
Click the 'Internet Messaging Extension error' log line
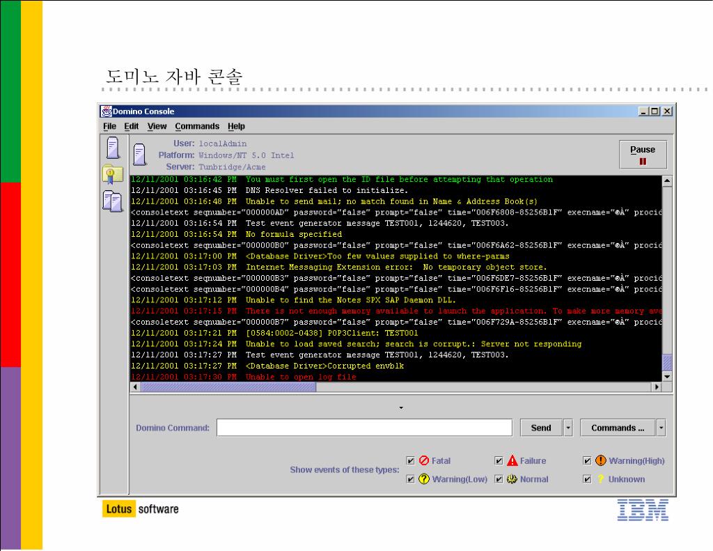point(339,267)
